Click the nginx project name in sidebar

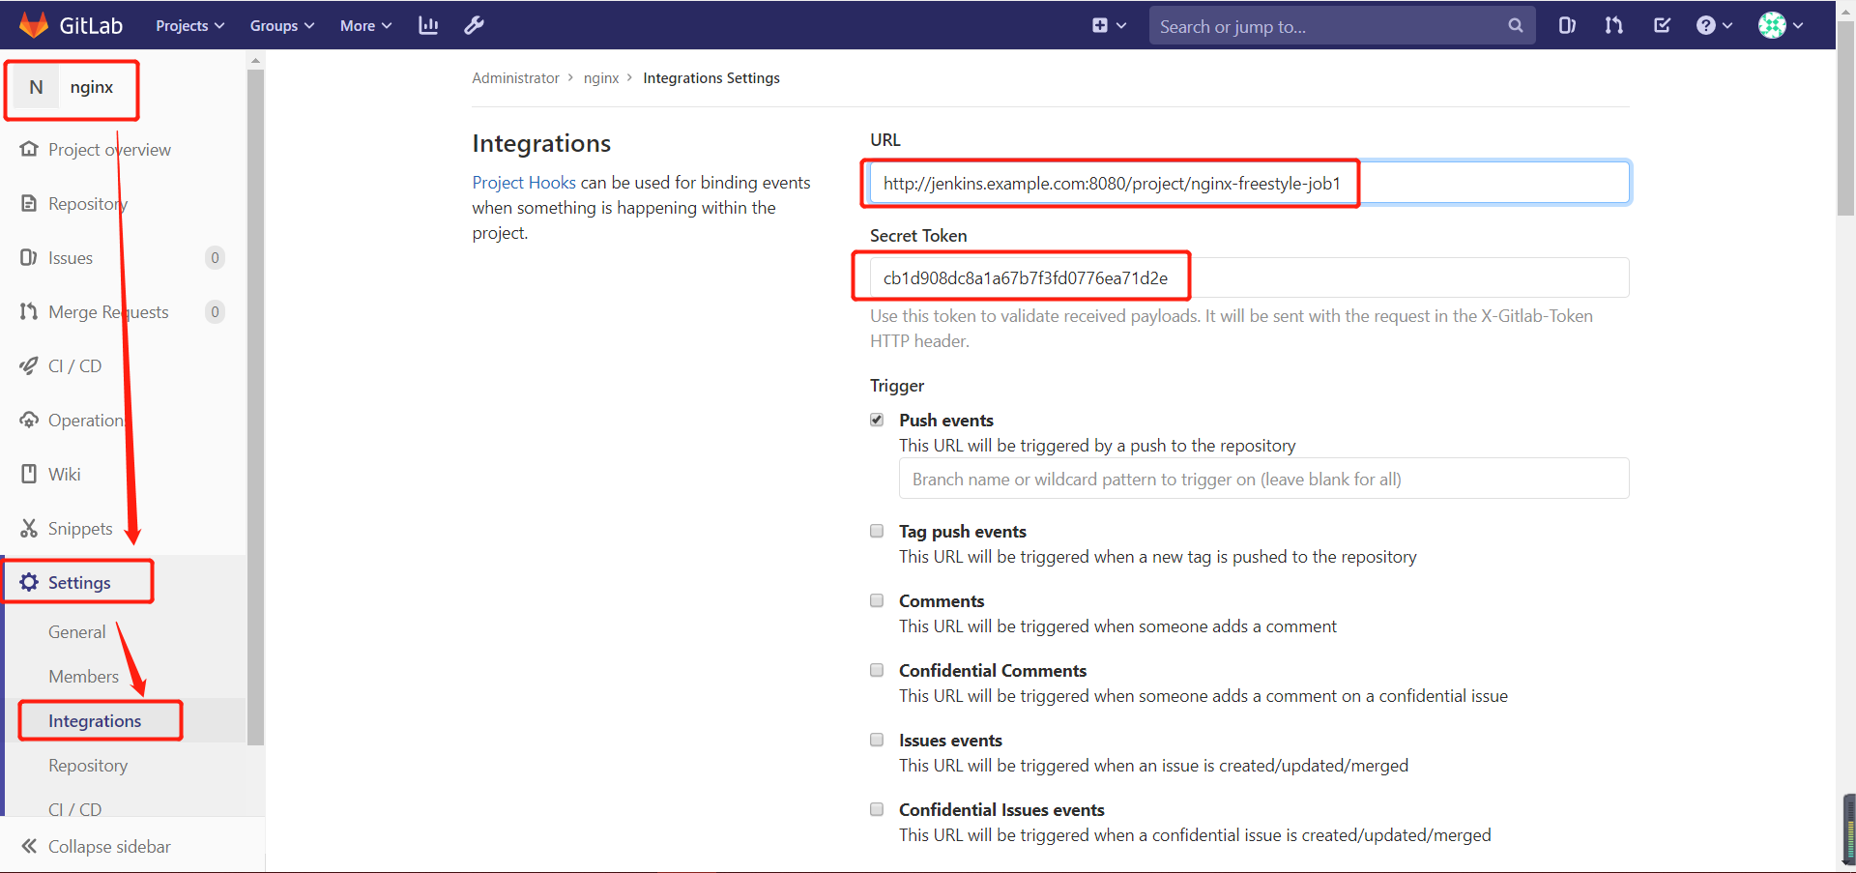coord(92,87)
